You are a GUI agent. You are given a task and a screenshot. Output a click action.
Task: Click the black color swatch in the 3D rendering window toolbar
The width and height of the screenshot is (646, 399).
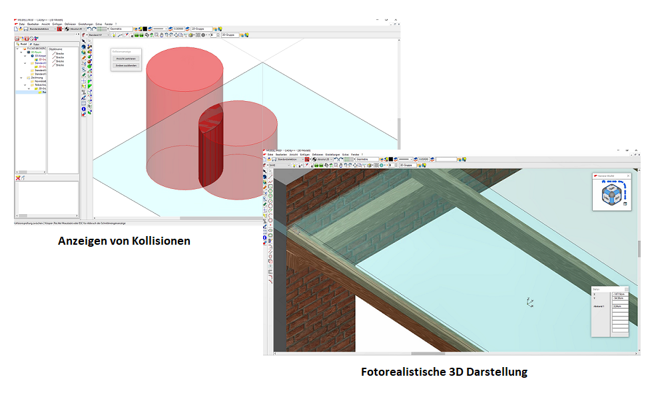tap(390, 159)
